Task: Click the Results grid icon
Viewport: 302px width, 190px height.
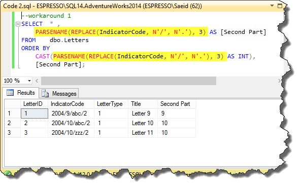Action: (10, 93)
